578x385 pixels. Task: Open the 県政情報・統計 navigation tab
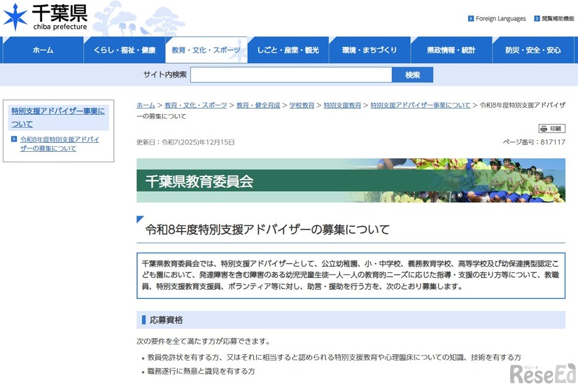(451, 50)
